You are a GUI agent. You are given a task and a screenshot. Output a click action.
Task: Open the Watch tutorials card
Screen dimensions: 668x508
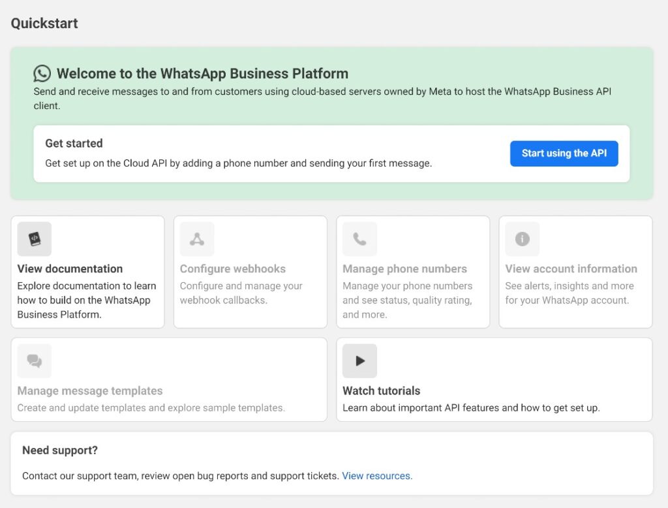[494, 379]
